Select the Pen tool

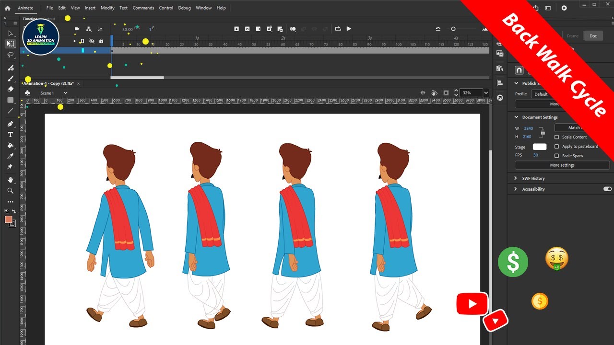coord(10,124)
